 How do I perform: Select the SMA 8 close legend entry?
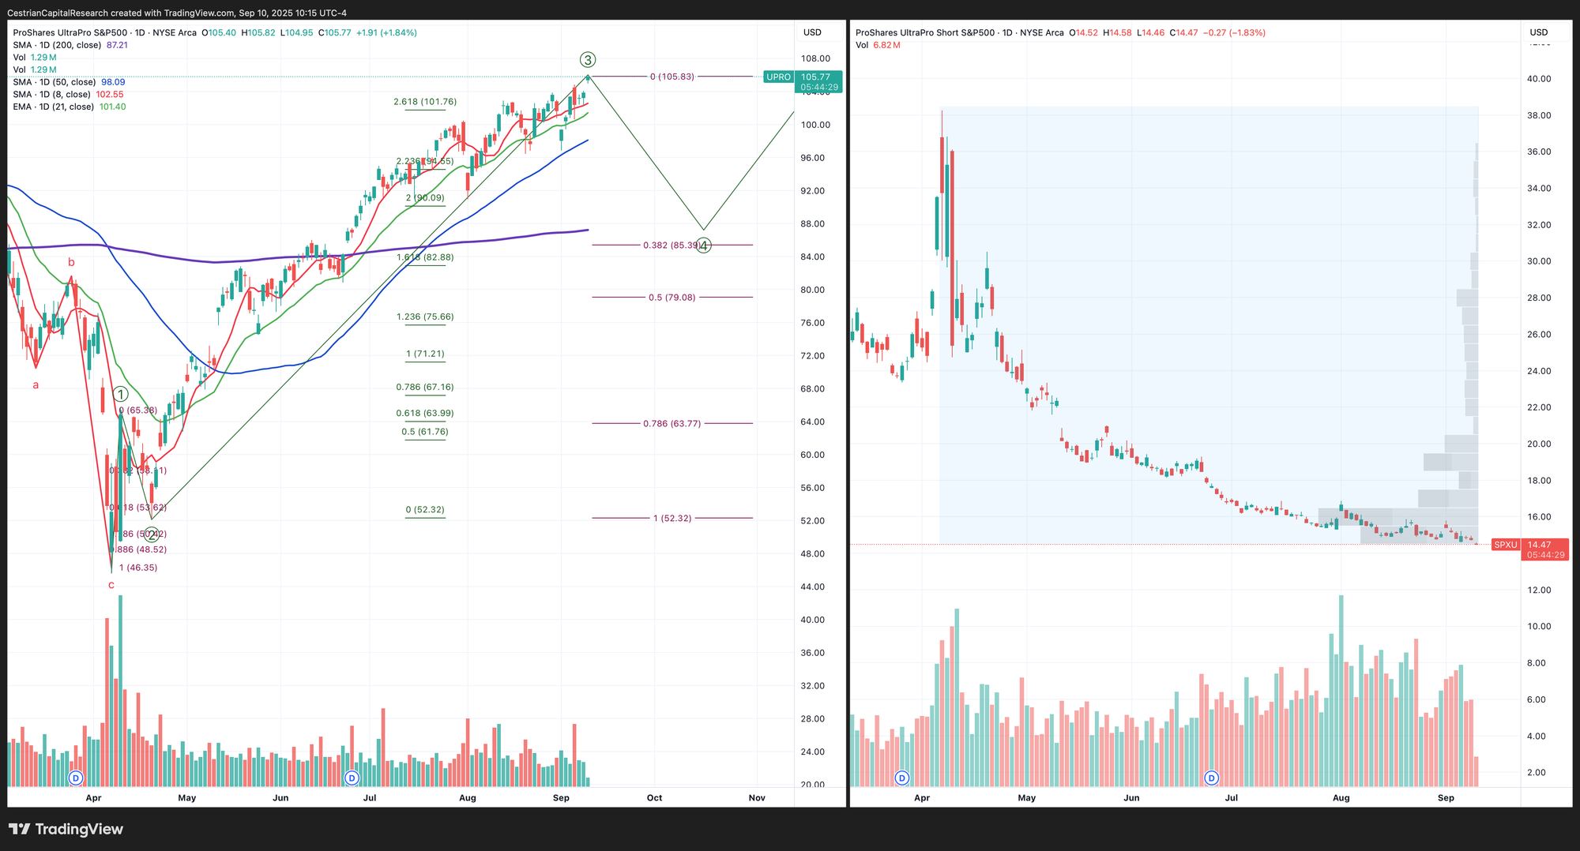[68, 95]
